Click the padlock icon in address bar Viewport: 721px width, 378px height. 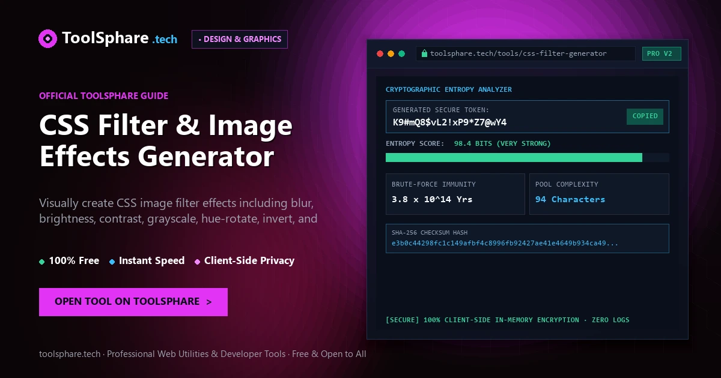click(424, 53)
